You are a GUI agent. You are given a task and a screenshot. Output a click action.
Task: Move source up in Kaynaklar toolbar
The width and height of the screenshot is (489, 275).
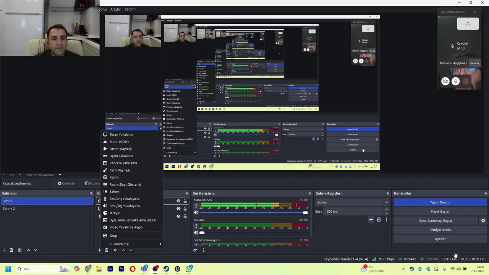point(123,250)
